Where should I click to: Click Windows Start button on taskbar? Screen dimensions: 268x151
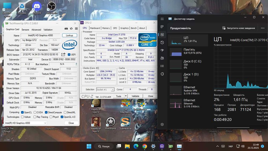89,146
